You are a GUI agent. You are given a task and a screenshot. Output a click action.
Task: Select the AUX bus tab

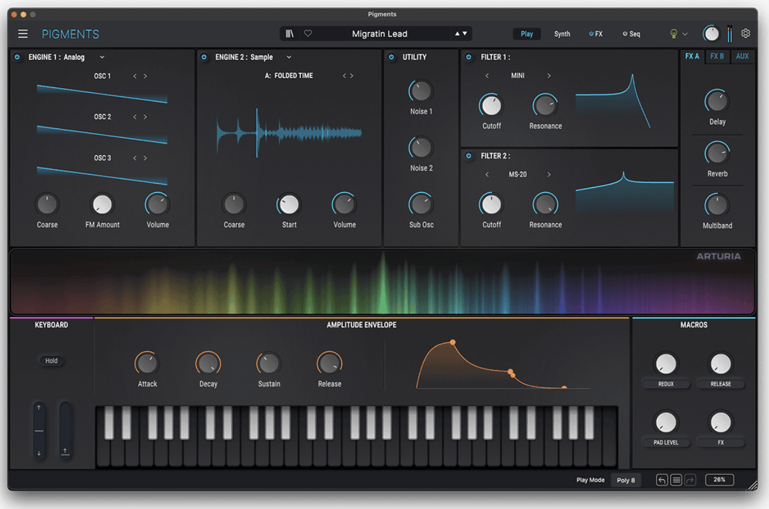tap(743, 56)
